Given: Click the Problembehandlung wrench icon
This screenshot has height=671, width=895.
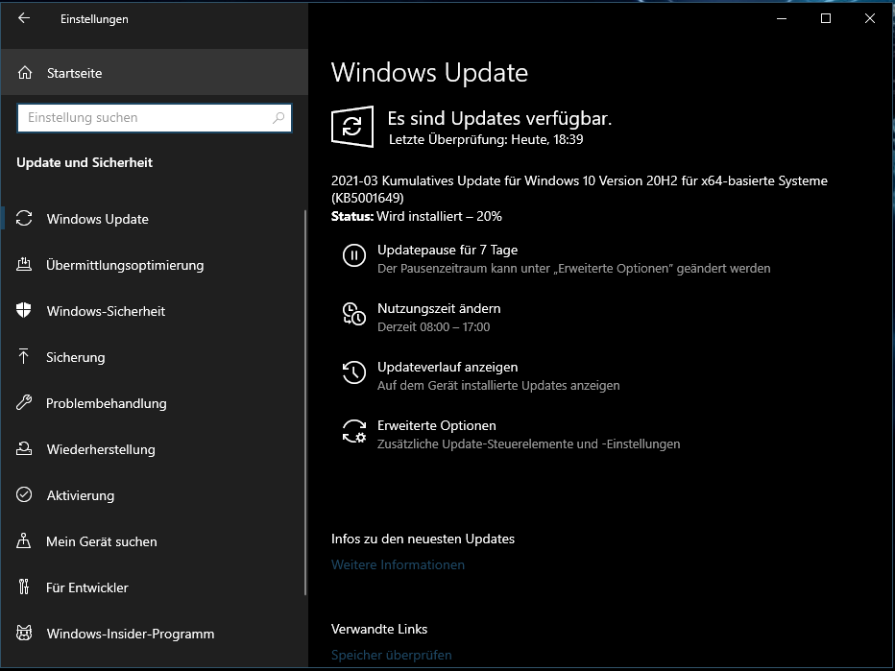Looking at the screenshot, I should pos(24,403).
